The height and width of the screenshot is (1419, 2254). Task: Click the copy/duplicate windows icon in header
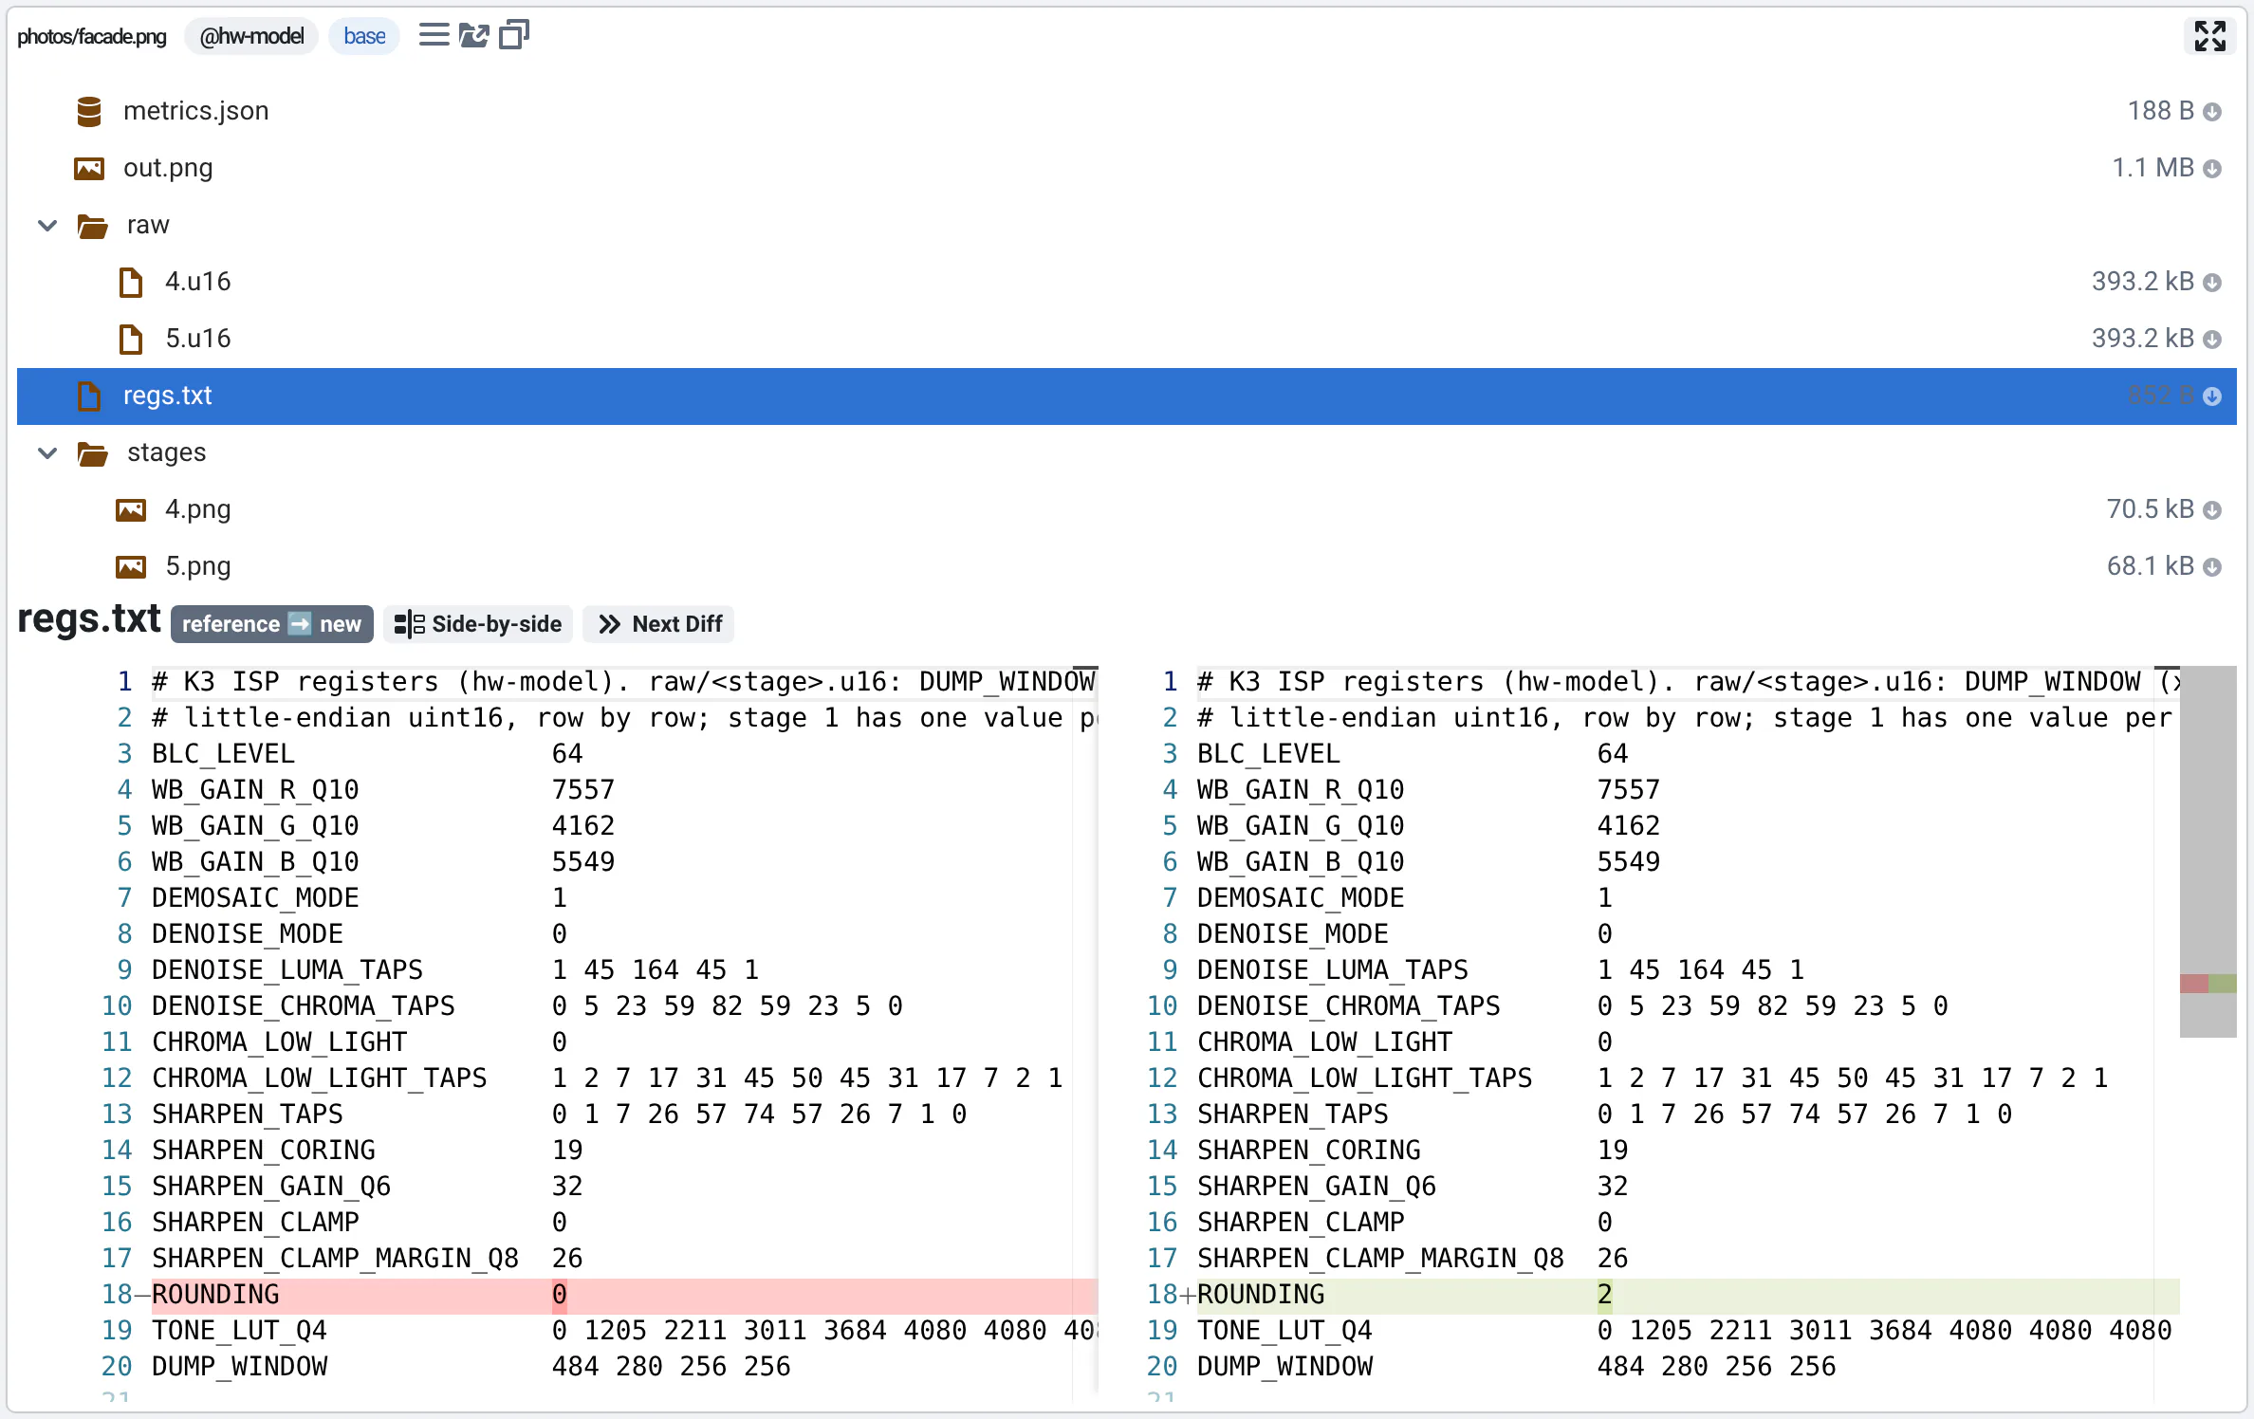coord(513,36)
